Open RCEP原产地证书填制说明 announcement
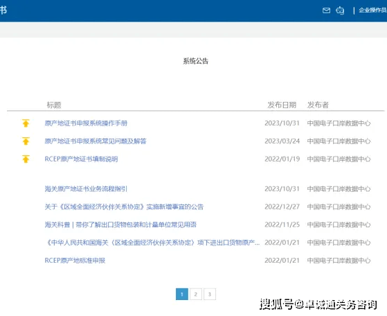Image resolution: width=387 pixels, height=316 pixels. coord(81,159)
